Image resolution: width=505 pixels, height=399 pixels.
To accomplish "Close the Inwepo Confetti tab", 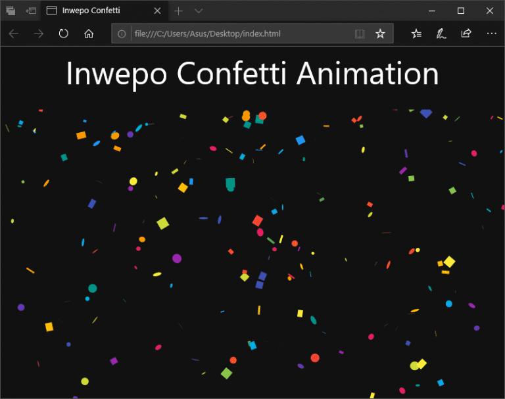I will [158, 11].
